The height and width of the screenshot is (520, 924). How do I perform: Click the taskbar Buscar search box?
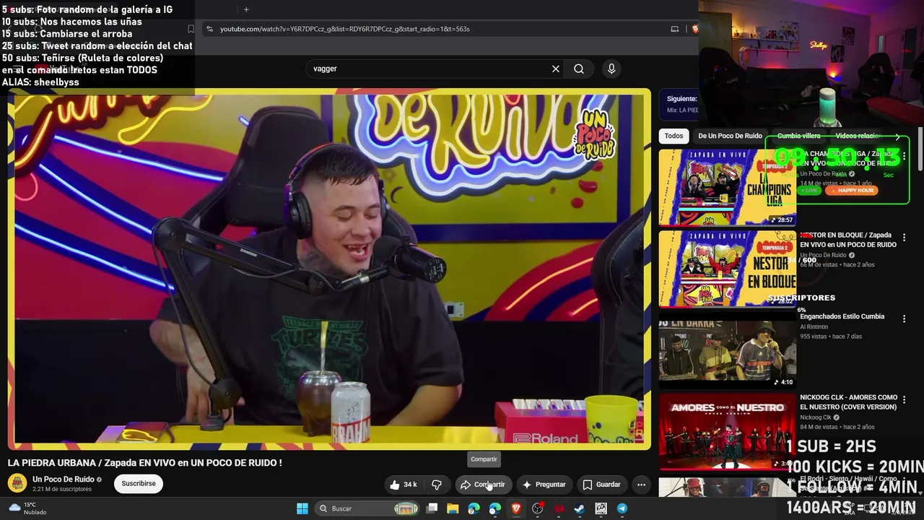tap(368, 508)
